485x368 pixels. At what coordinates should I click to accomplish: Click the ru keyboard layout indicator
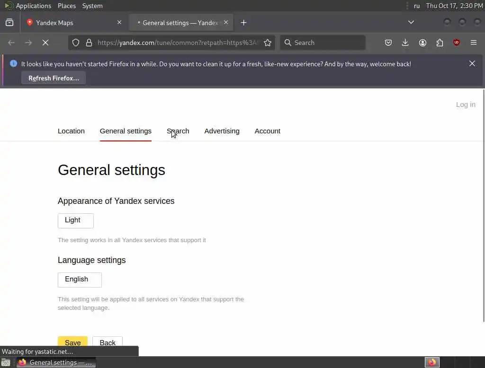click(x=417, y=6)
